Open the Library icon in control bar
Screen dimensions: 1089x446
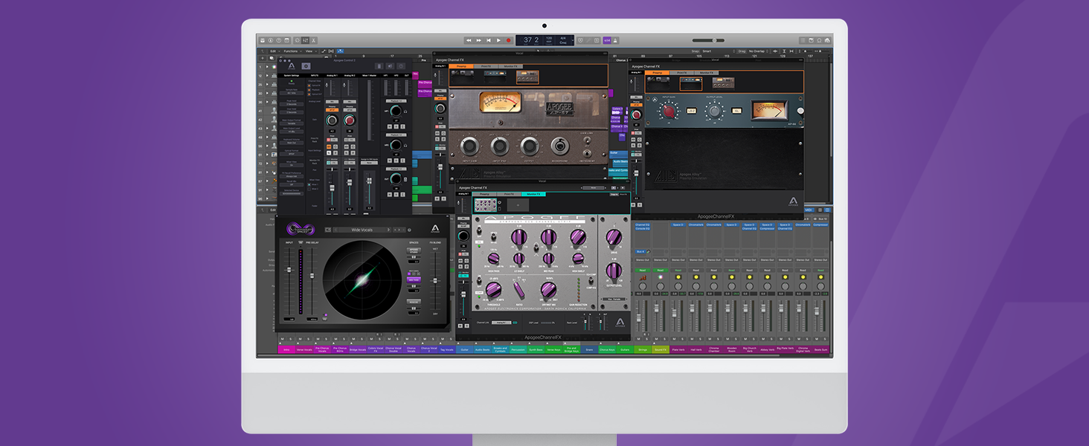pyautogui.click(x=263, y=40)
